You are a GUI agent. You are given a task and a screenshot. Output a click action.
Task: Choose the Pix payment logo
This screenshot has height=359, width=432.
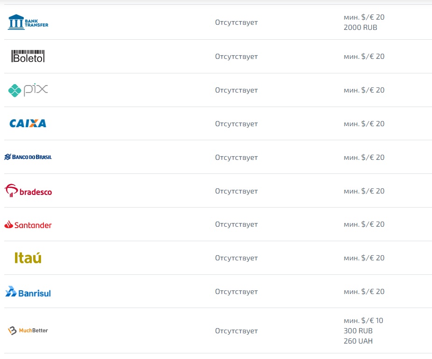tap(28, 90)
